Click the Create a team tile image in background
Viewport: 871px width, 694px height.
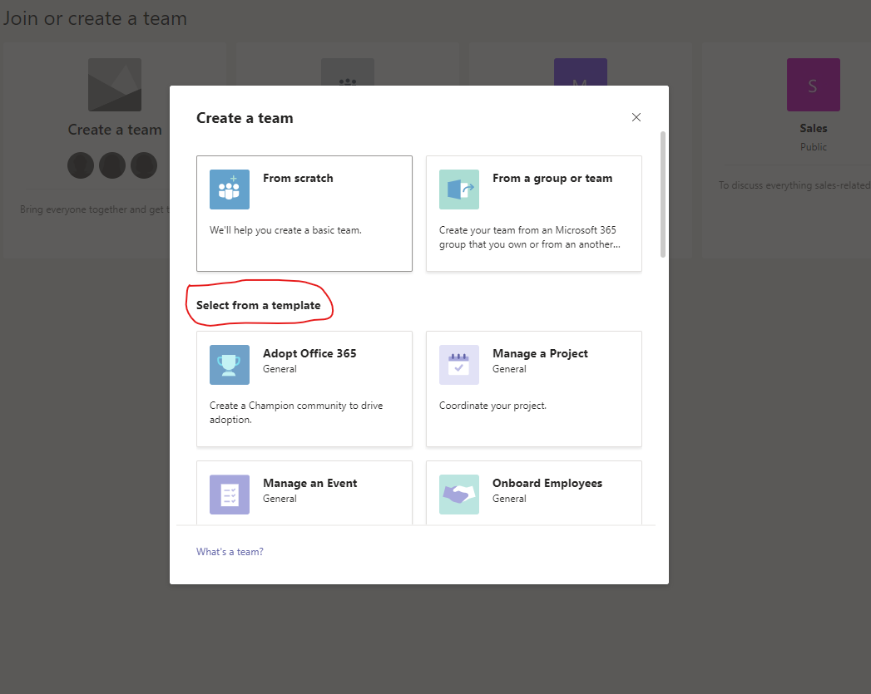115,85
